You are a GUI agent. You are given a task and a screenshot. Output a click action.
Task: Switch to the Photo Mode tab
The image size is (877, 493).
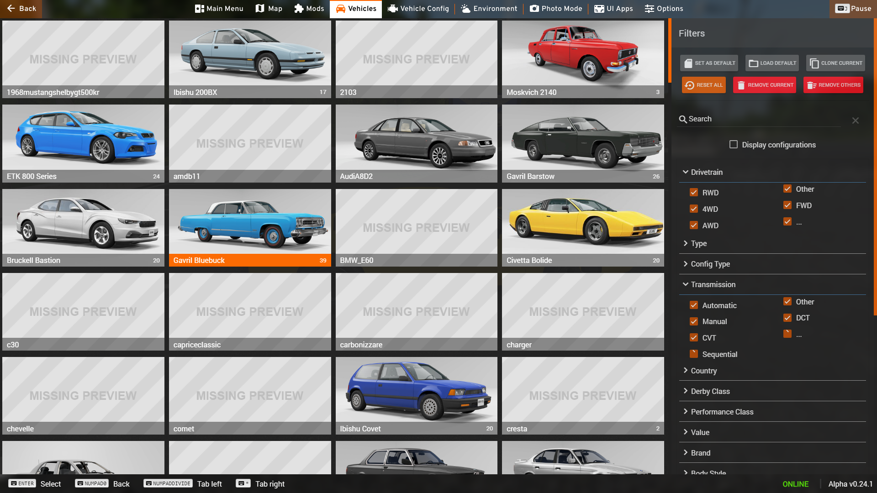[x=556, y=9]
